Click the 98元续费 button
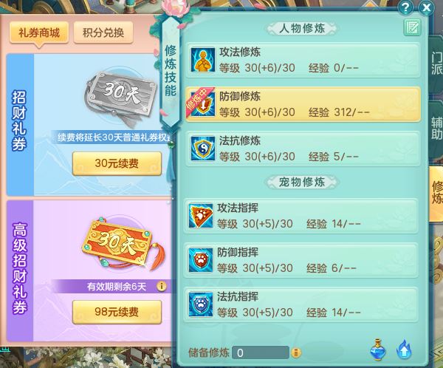Image resolution: width=443 pixels, height=368 pixels. [x=117, y=312]
